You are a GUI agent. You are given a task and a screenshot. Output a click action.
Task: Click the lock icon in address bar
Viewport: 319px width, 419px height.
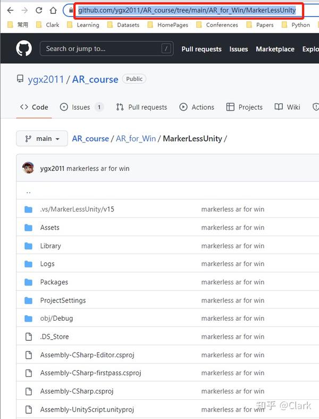pyautogui.click(x=71, y=11)
